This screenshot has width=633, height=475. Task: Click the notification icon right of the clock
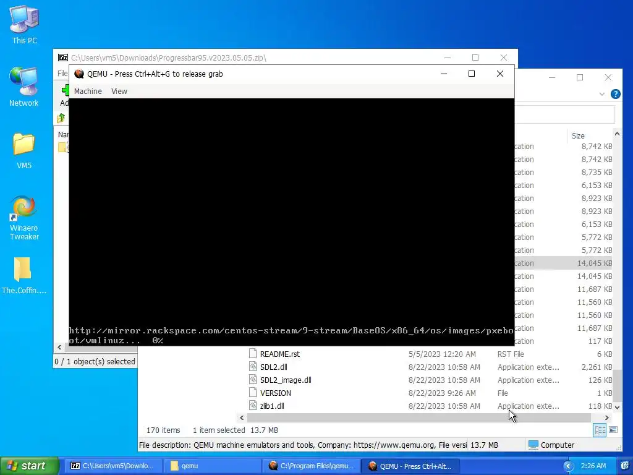pos(625,466)
